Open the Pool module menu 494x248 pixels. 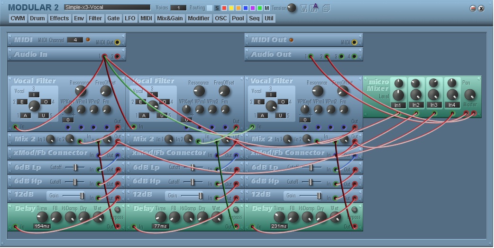238,18
